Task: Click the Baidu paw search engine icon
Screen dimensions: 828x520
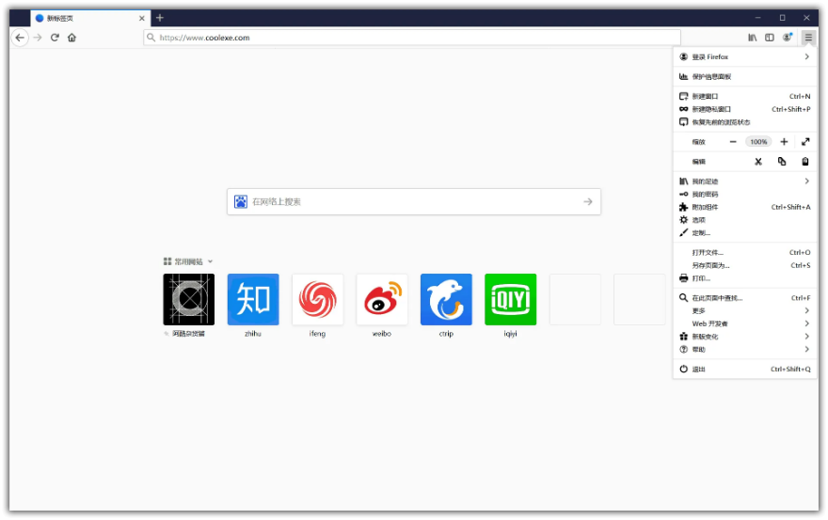Action: [x=241, y=201]
